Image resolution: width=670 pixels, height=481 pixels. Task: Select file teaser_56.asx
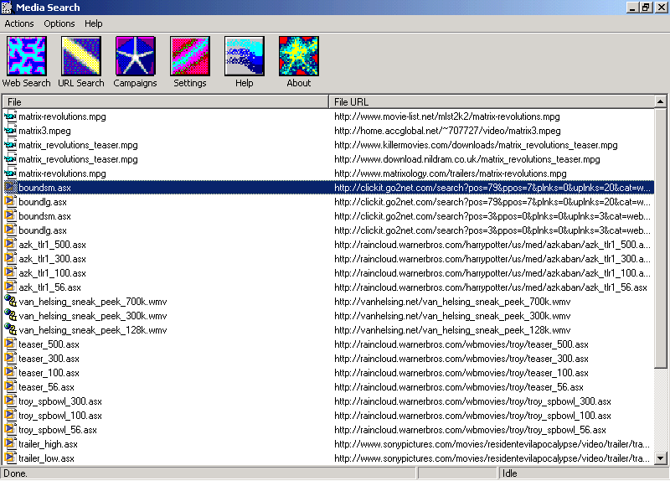point(46,387)
